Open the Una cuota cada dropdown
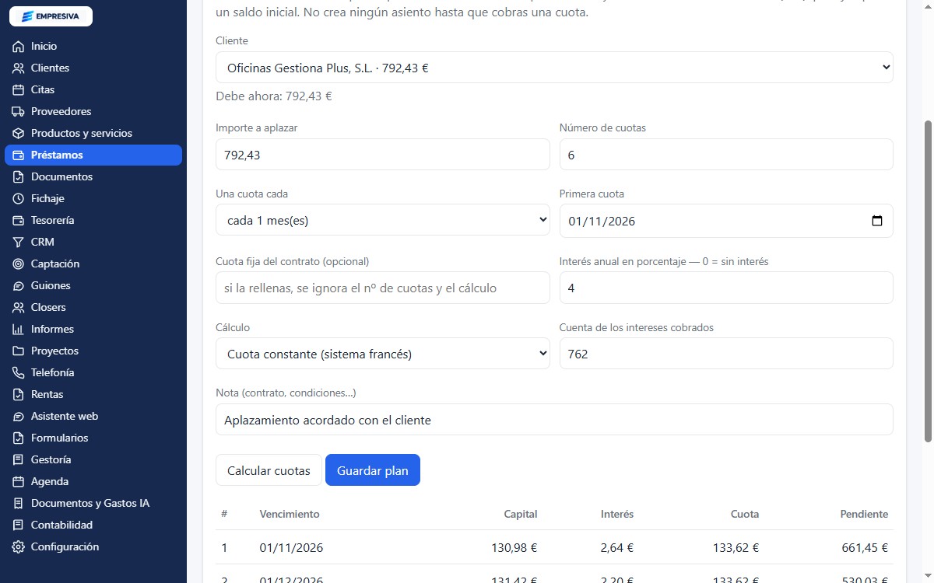 [382, 220]
